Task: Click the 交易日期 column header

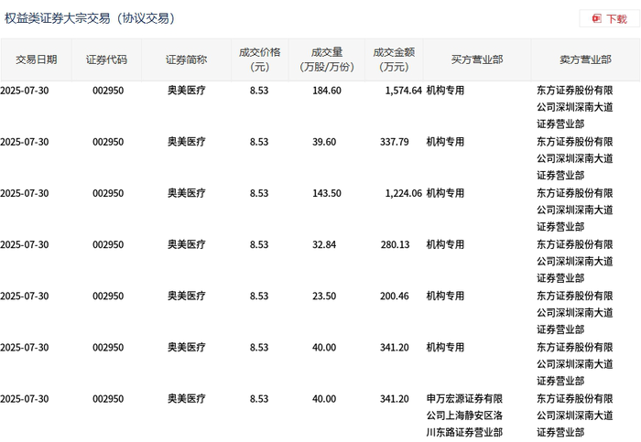Action: pyautogui.click(x=36, y=60)
